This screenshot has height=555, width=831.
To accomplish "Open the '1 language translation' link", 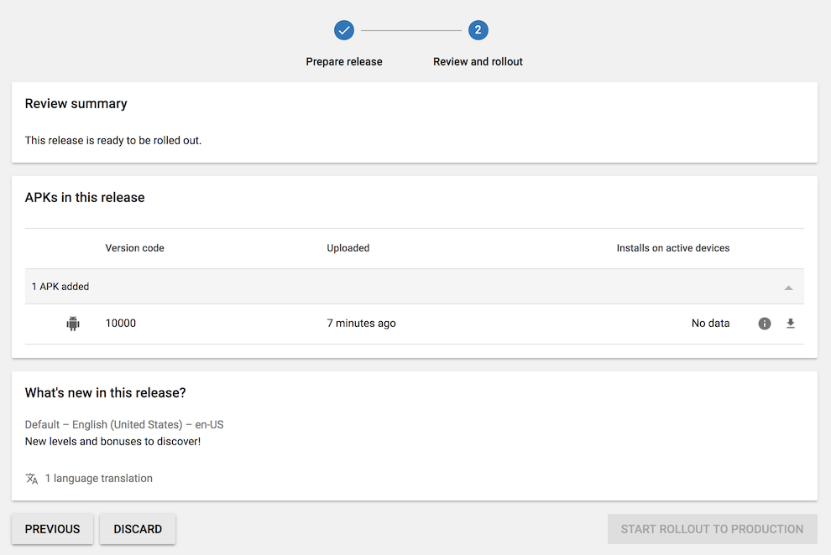I will point(99,479).
